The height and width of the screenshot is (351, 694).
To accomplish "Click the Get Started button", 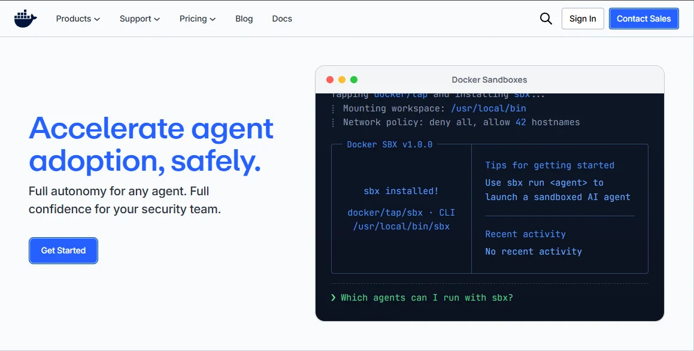I will (x=63, y=250).
